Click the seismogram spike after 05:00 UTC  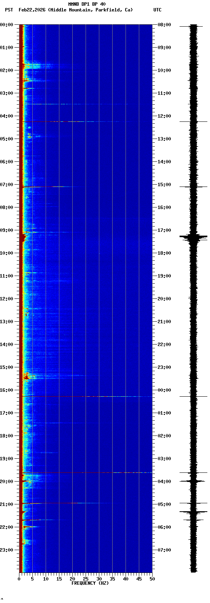click(194, 512)
